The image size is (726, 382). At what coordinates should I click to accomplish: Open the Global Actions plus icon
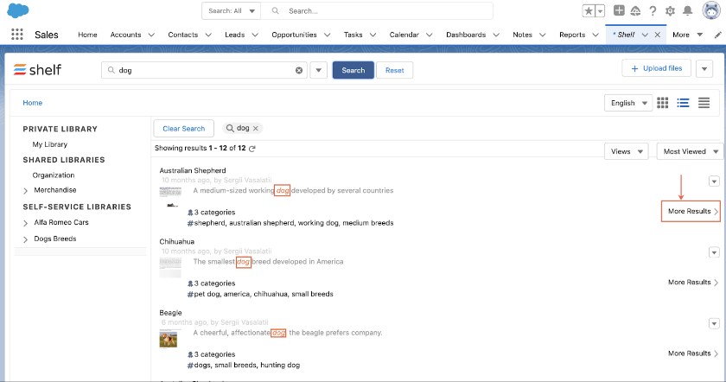pyautogui.click(x=619, y=10)
